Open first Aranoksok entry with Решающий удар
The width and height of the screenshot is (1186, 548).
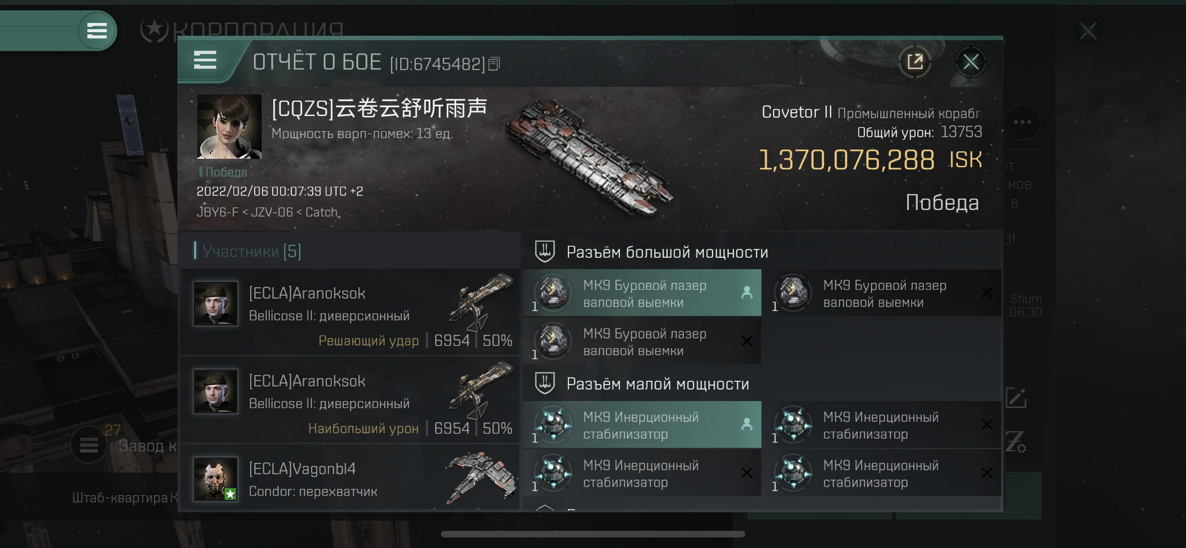[x=350, y=313]
